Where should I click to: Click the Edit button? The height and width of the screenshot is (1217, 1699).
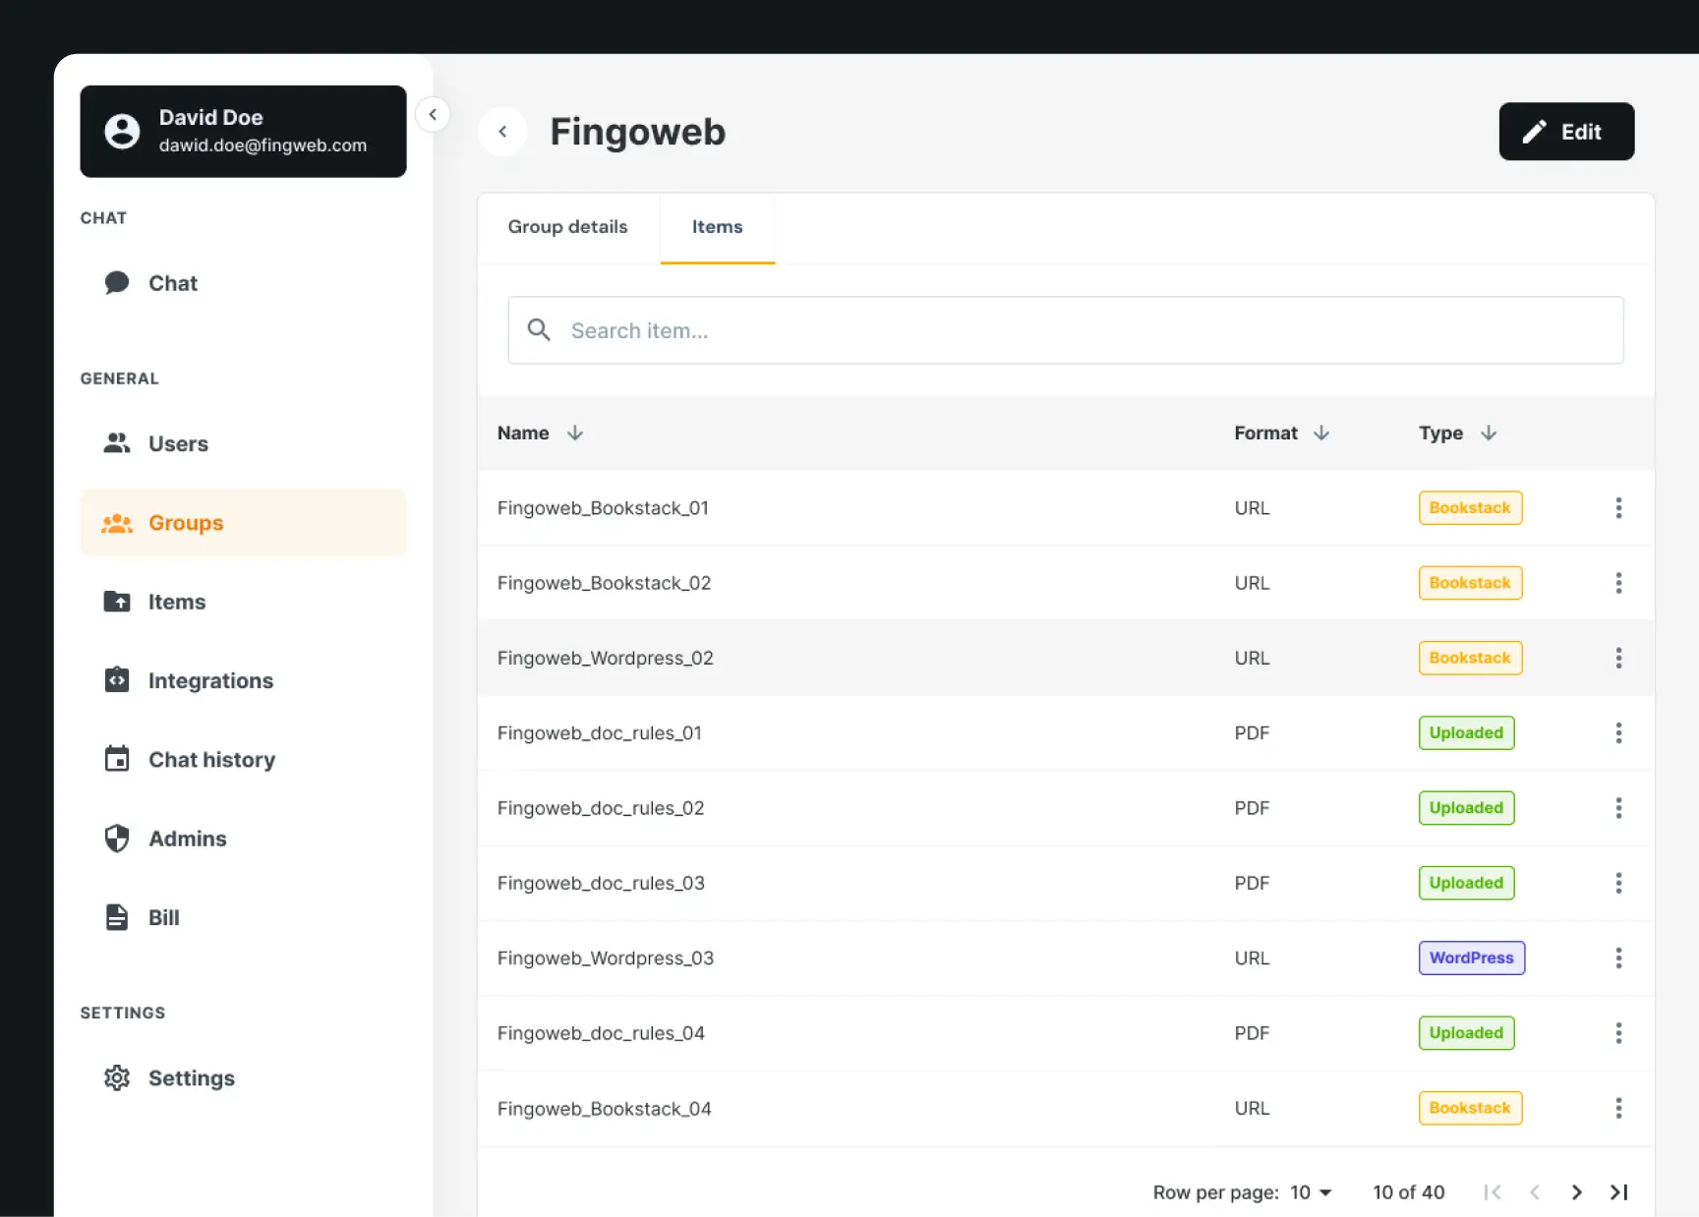[1565, 131]
